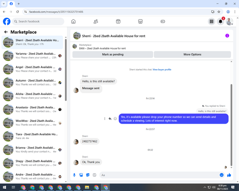Screen dimensions: 239x191
Task: Open the WooWoo conversation
Action: 32,123
